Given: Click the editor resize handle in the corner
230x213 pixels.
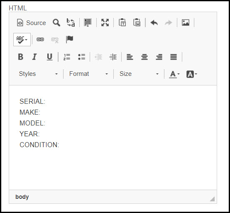Looking at the screenshot, I should [212, 199].
